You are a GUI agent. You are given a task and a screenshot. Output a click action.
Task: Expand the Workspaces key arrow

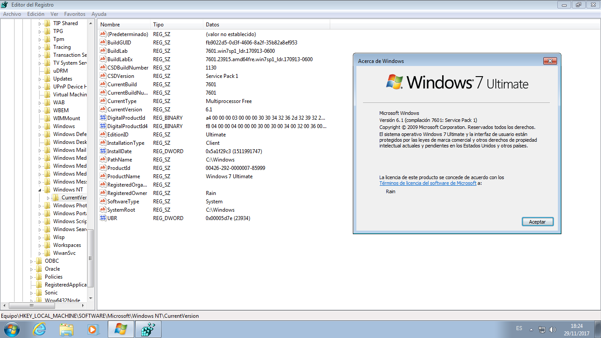[40, 245]
